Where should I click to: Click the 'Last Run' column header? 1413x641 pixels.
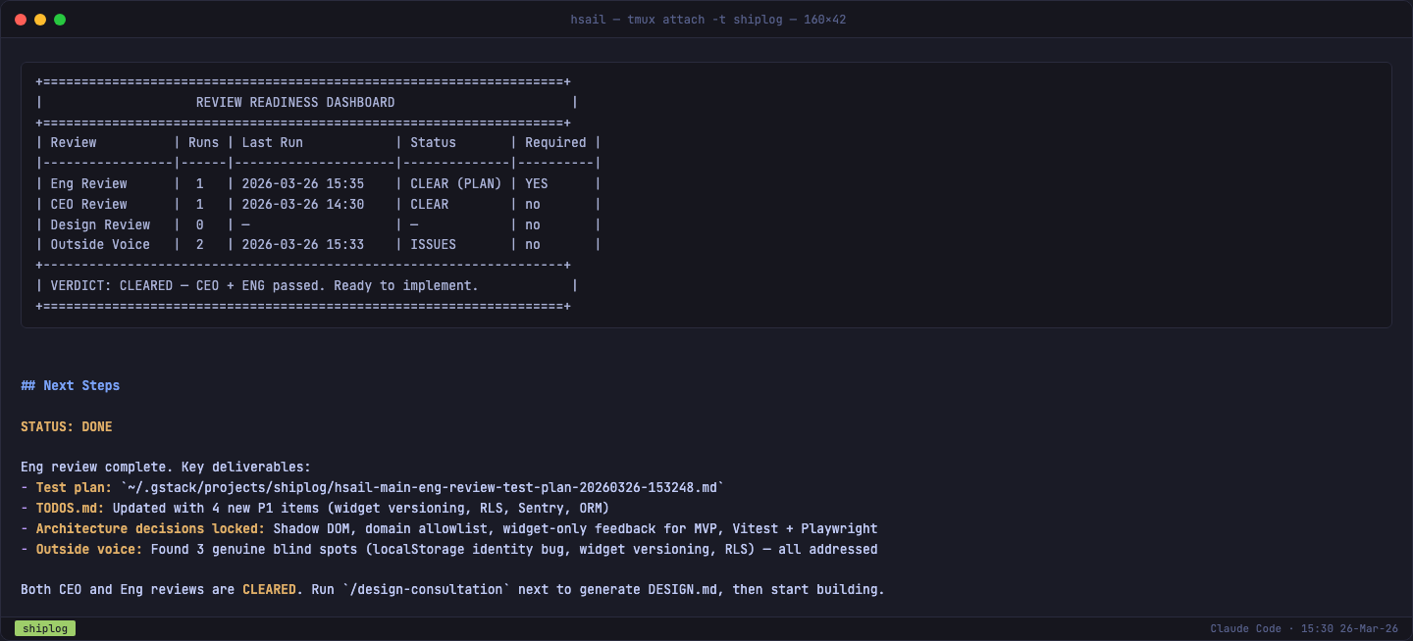273,143
